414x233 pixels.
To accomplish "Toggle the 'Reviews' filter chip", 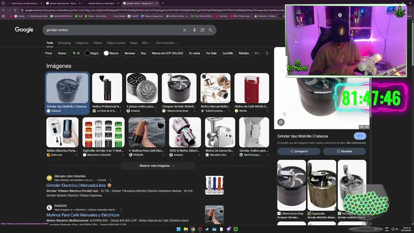I will tap(130, 53).
